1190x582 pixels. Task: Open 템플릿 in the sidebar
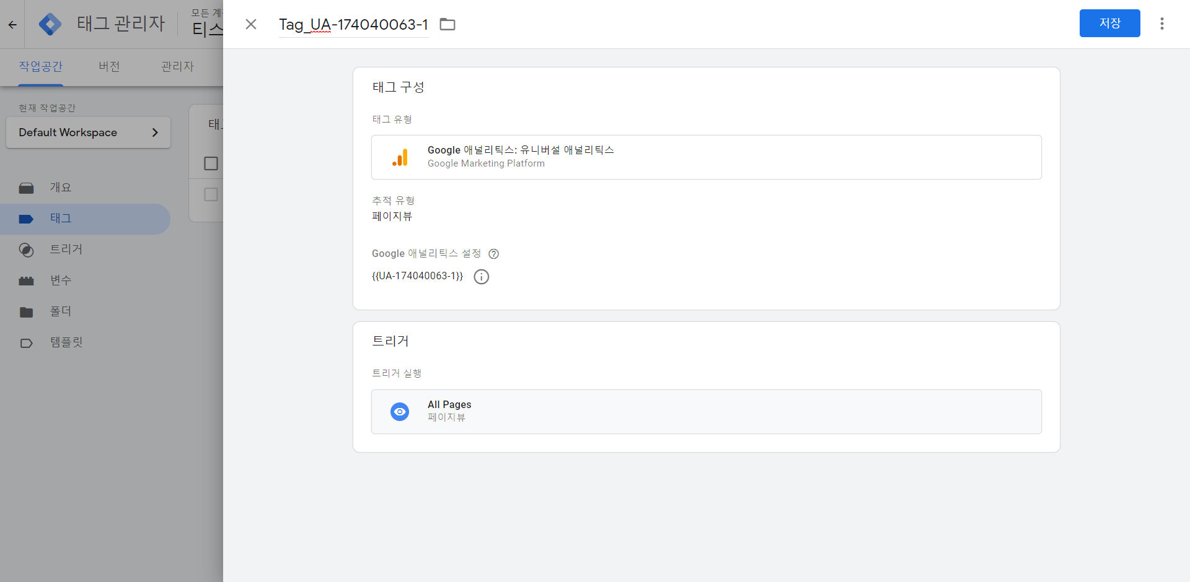85,342
